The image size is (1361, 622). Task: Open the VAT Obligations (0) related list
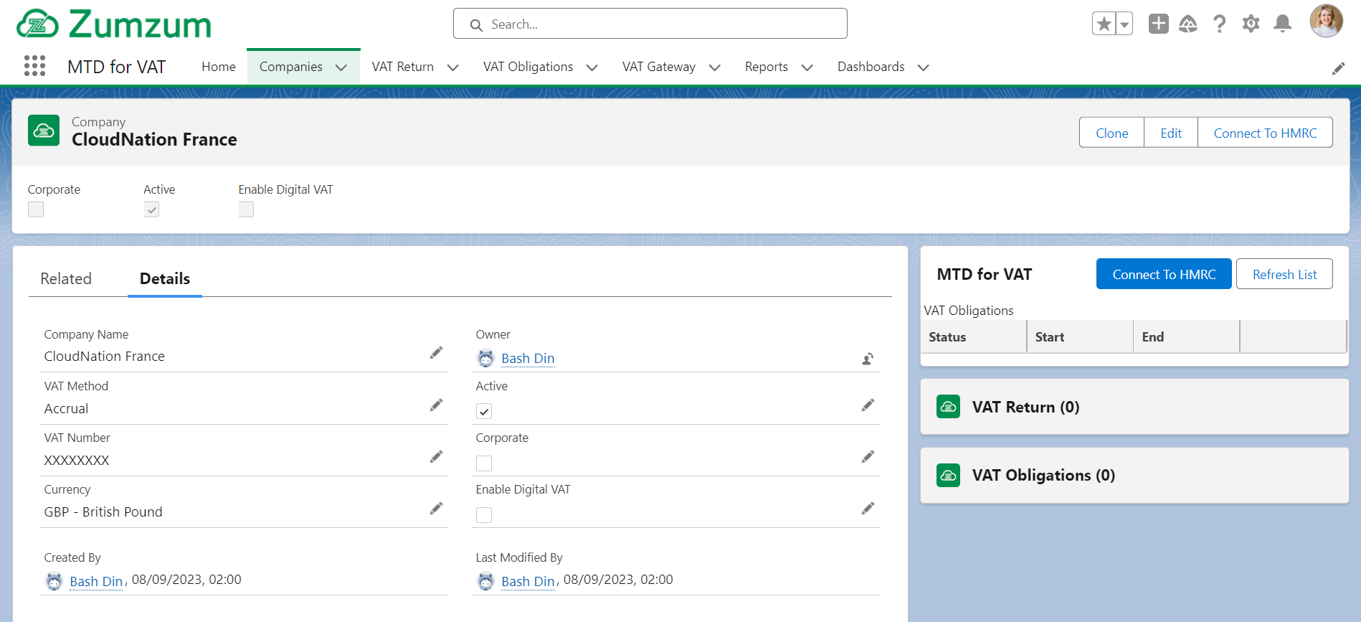pyautogui.click(x=1043, y=475)
